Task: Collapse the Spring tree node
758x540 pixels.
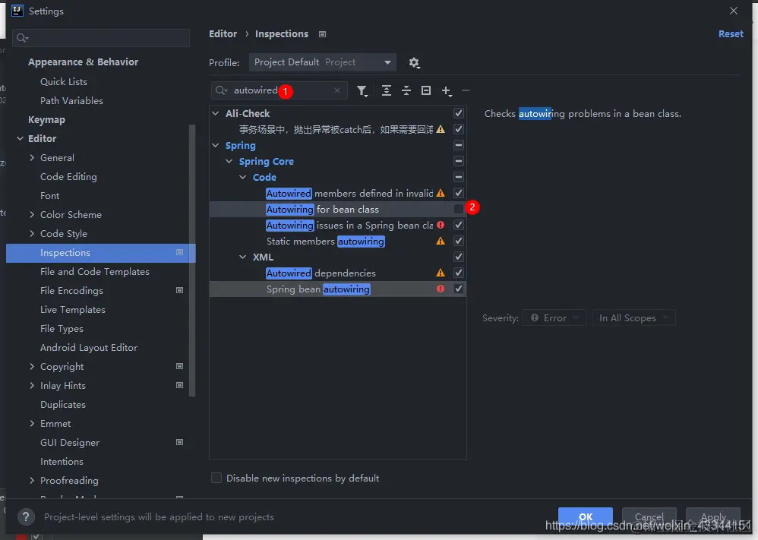Action: 216,145
